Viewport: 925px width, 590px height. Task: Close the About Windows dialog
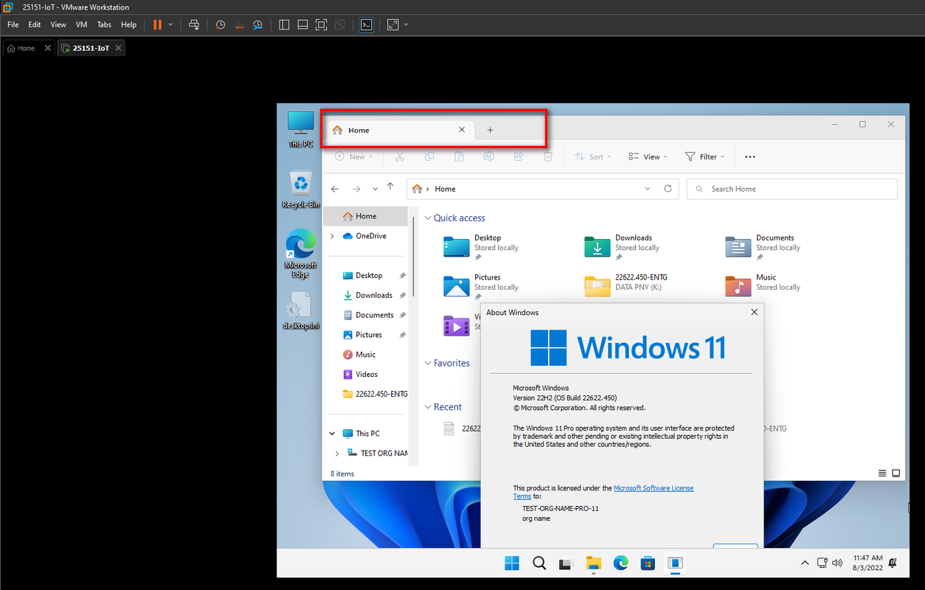click(x=754, y=313)
